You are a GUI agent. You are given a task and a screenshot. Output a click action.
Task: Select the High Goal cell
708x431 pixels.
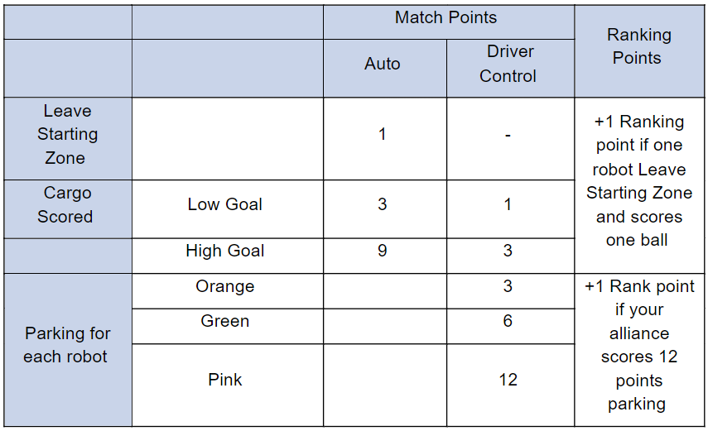point(225,251)
